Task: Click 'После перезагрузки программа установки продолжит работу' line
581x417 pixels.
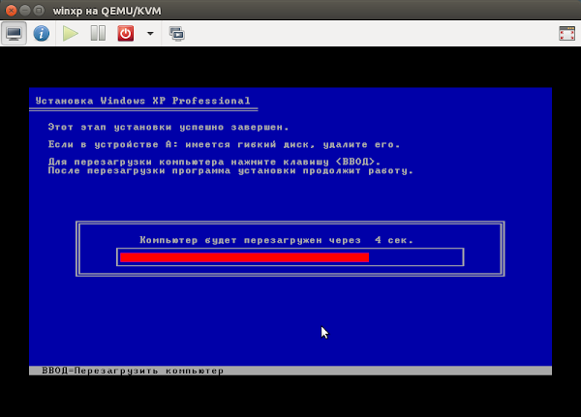Action: coord(230,170)
